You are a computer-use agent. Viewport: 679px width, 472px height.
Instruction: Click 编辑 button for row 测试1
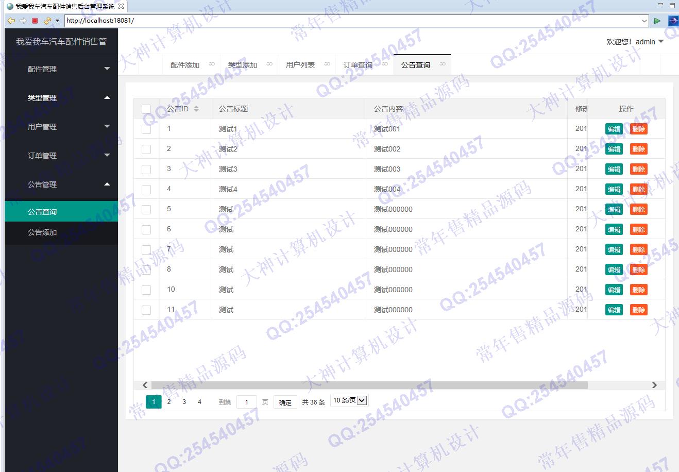point(614,129)
